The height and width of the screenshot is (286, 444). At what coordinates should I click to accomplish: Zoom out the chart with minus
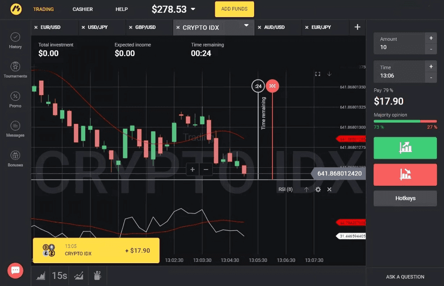206,170
